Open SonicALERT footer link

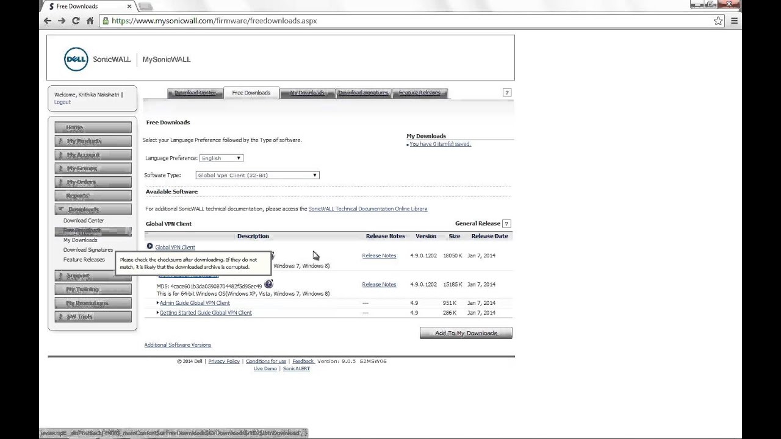tap(297, 368)
